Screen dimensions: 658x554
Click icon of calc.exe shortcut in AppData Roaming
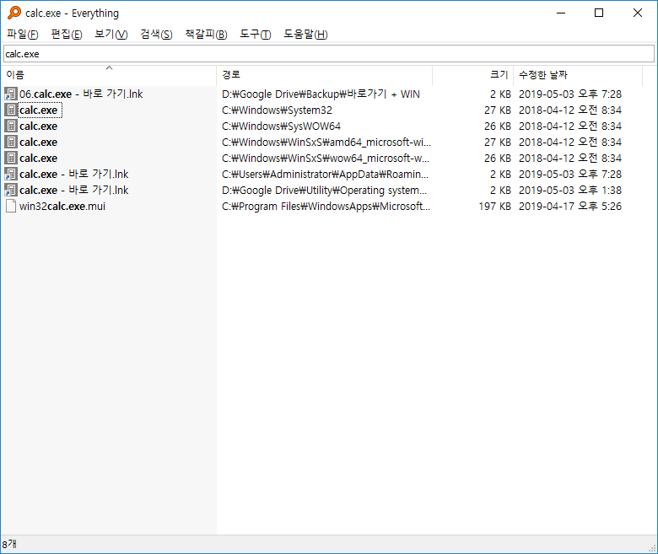11,174
